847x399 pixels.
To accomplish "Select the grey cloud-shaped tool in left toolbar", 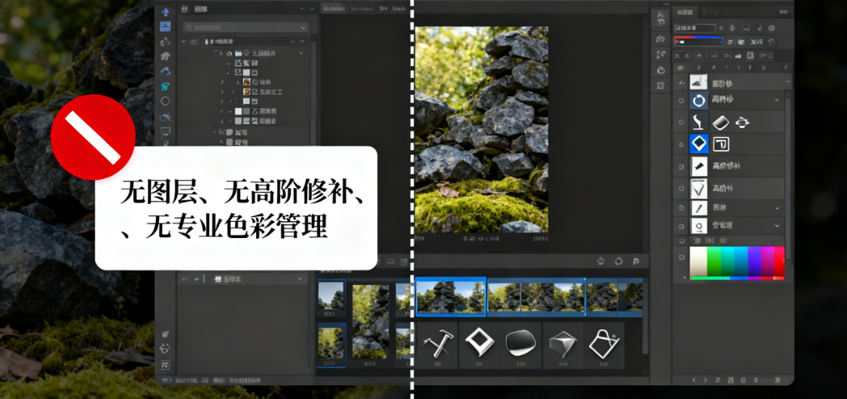I will tap(165, 56).
